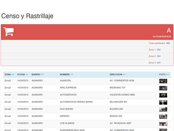
Task: Click the shopping cart icon
Action: [8, 31]
